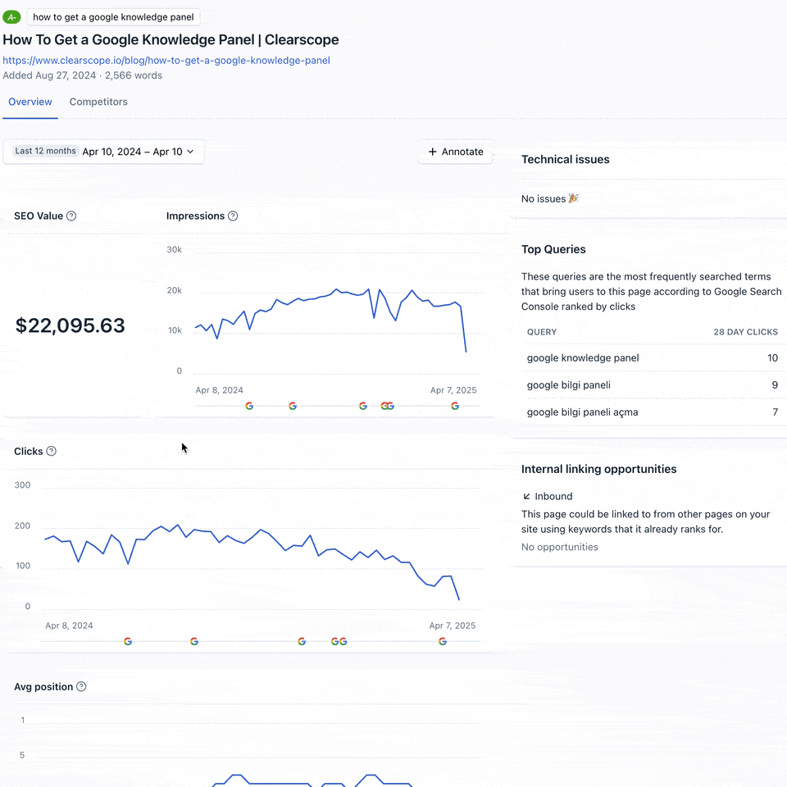The width and height of the screenshot is (787, 787).
Task: Click the rightmost Google update marker under Impressions chart
Action: pyautogui.click(x=455, y=406)
